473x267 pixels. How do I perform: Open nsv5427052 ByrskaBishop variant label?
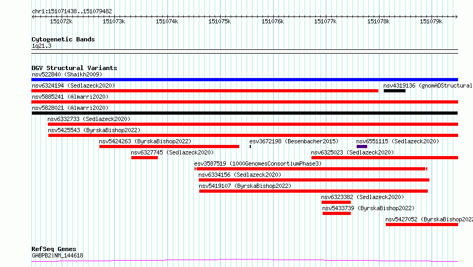(429, 219)
